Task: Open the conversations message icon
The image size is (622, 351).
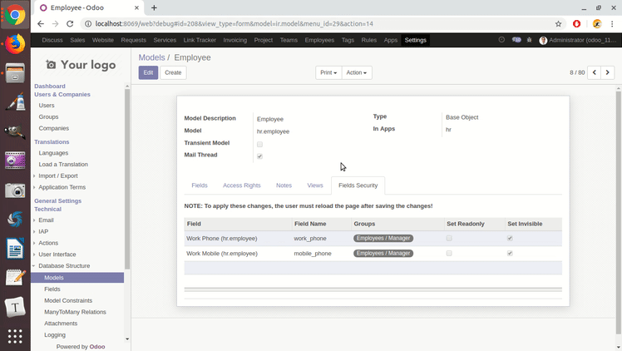Action: 516,40
